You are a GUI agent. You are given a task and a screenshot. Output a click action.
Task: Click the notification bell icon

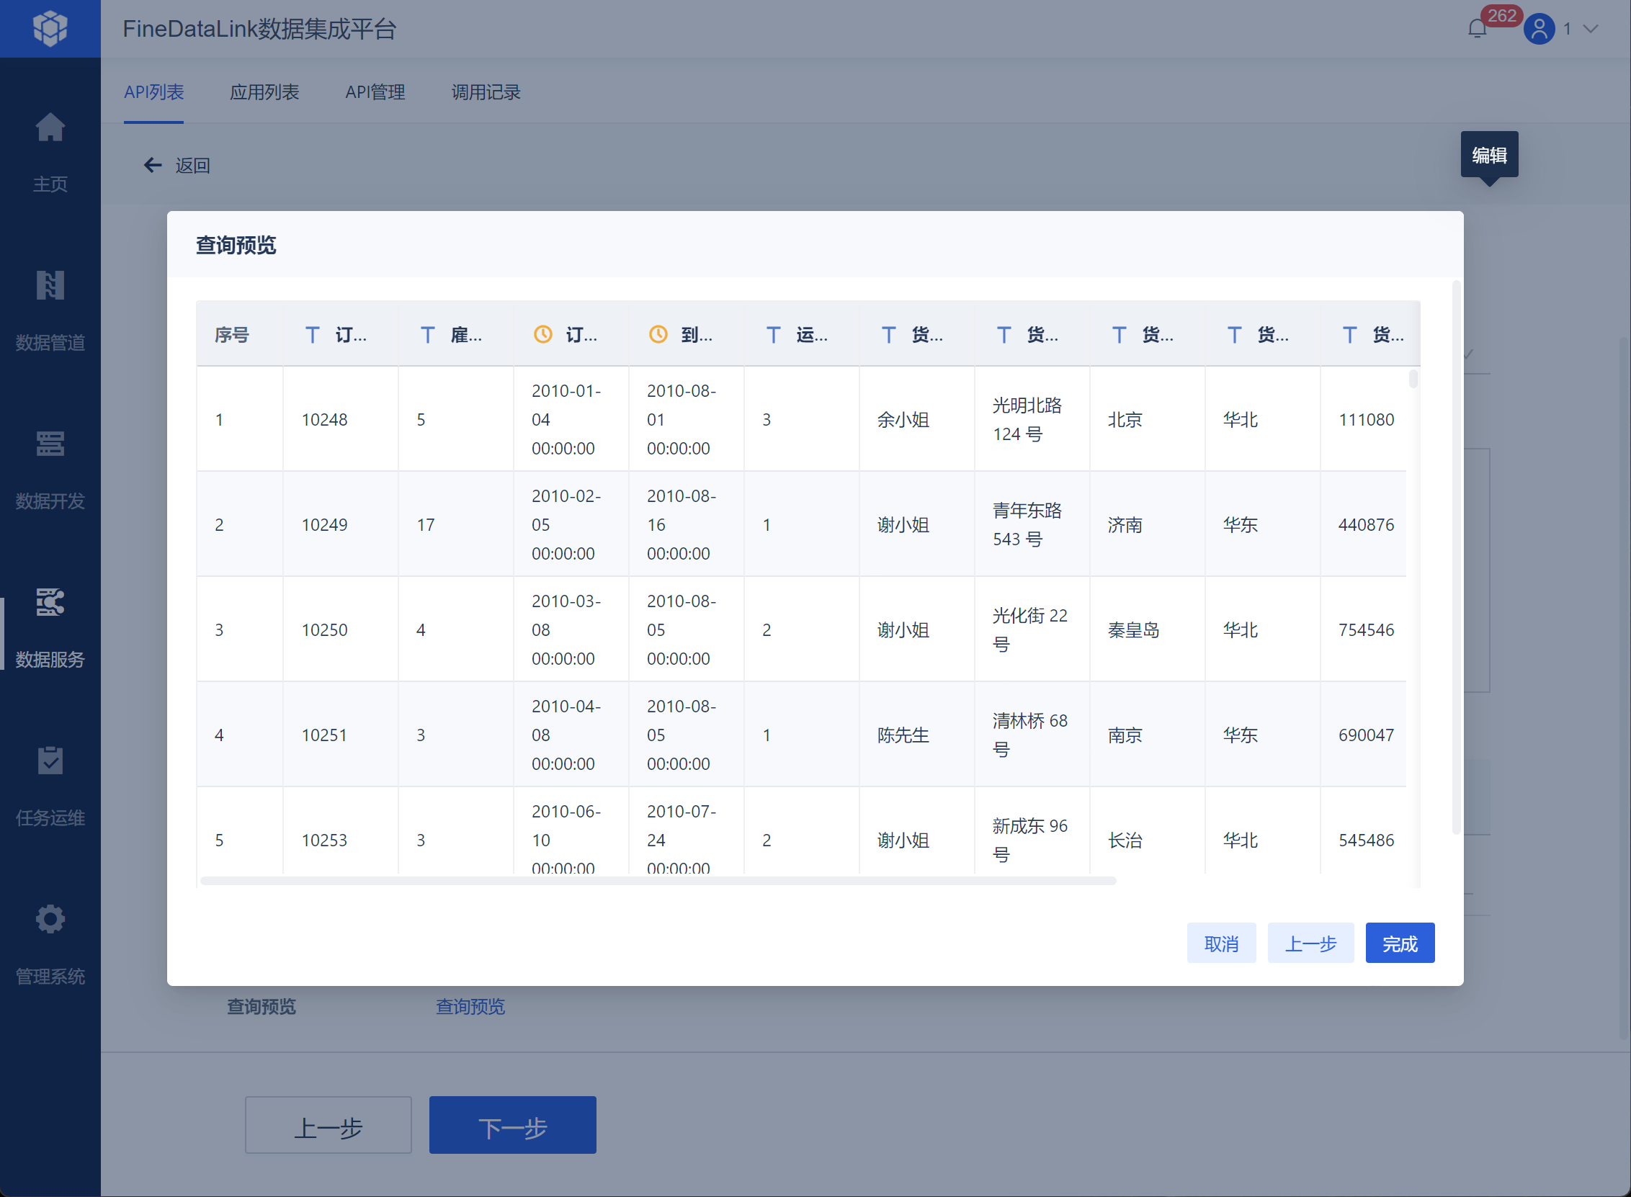pos(1477,29)
